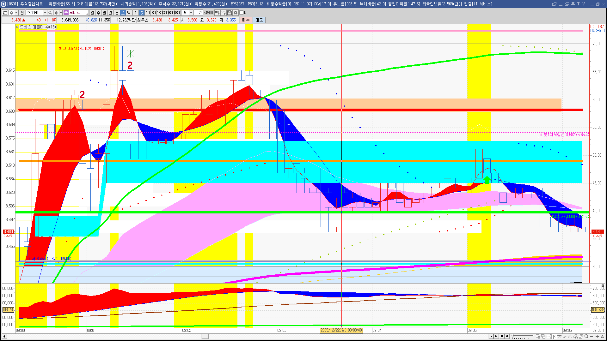Click the speaker sound icon in toolbar
The height and width of the screenshot is (341, 607).
tap(56, 13)
